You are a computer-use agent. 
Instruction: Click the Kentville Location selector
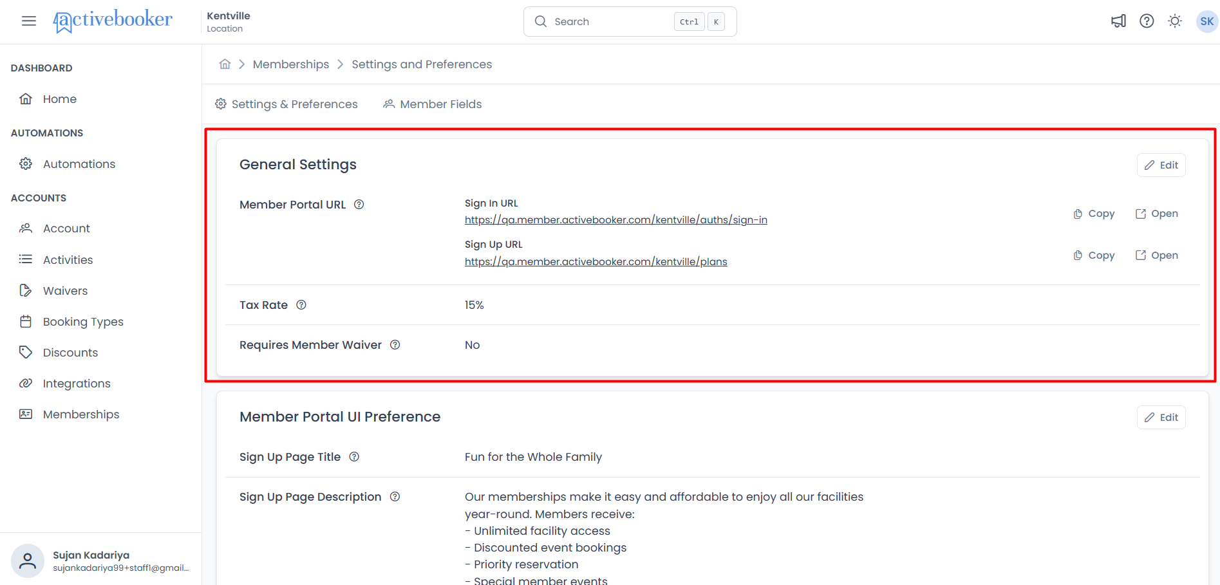click(x=229, y=21)
